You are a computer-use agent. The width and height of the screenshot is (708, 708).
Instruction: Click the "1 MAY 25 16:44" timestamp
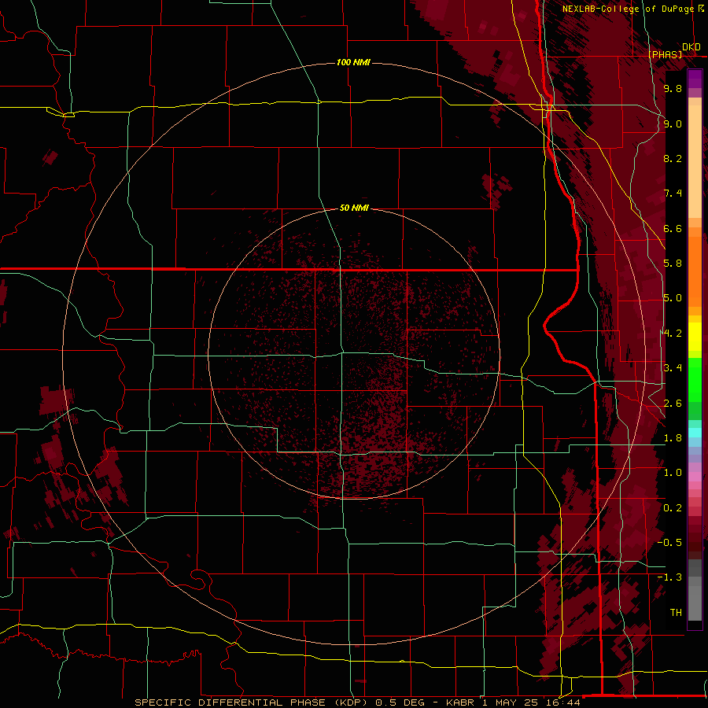point(530,702)
